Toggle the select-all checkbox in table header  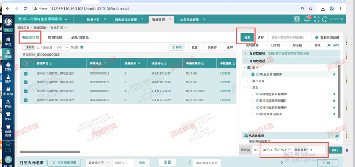26,64
